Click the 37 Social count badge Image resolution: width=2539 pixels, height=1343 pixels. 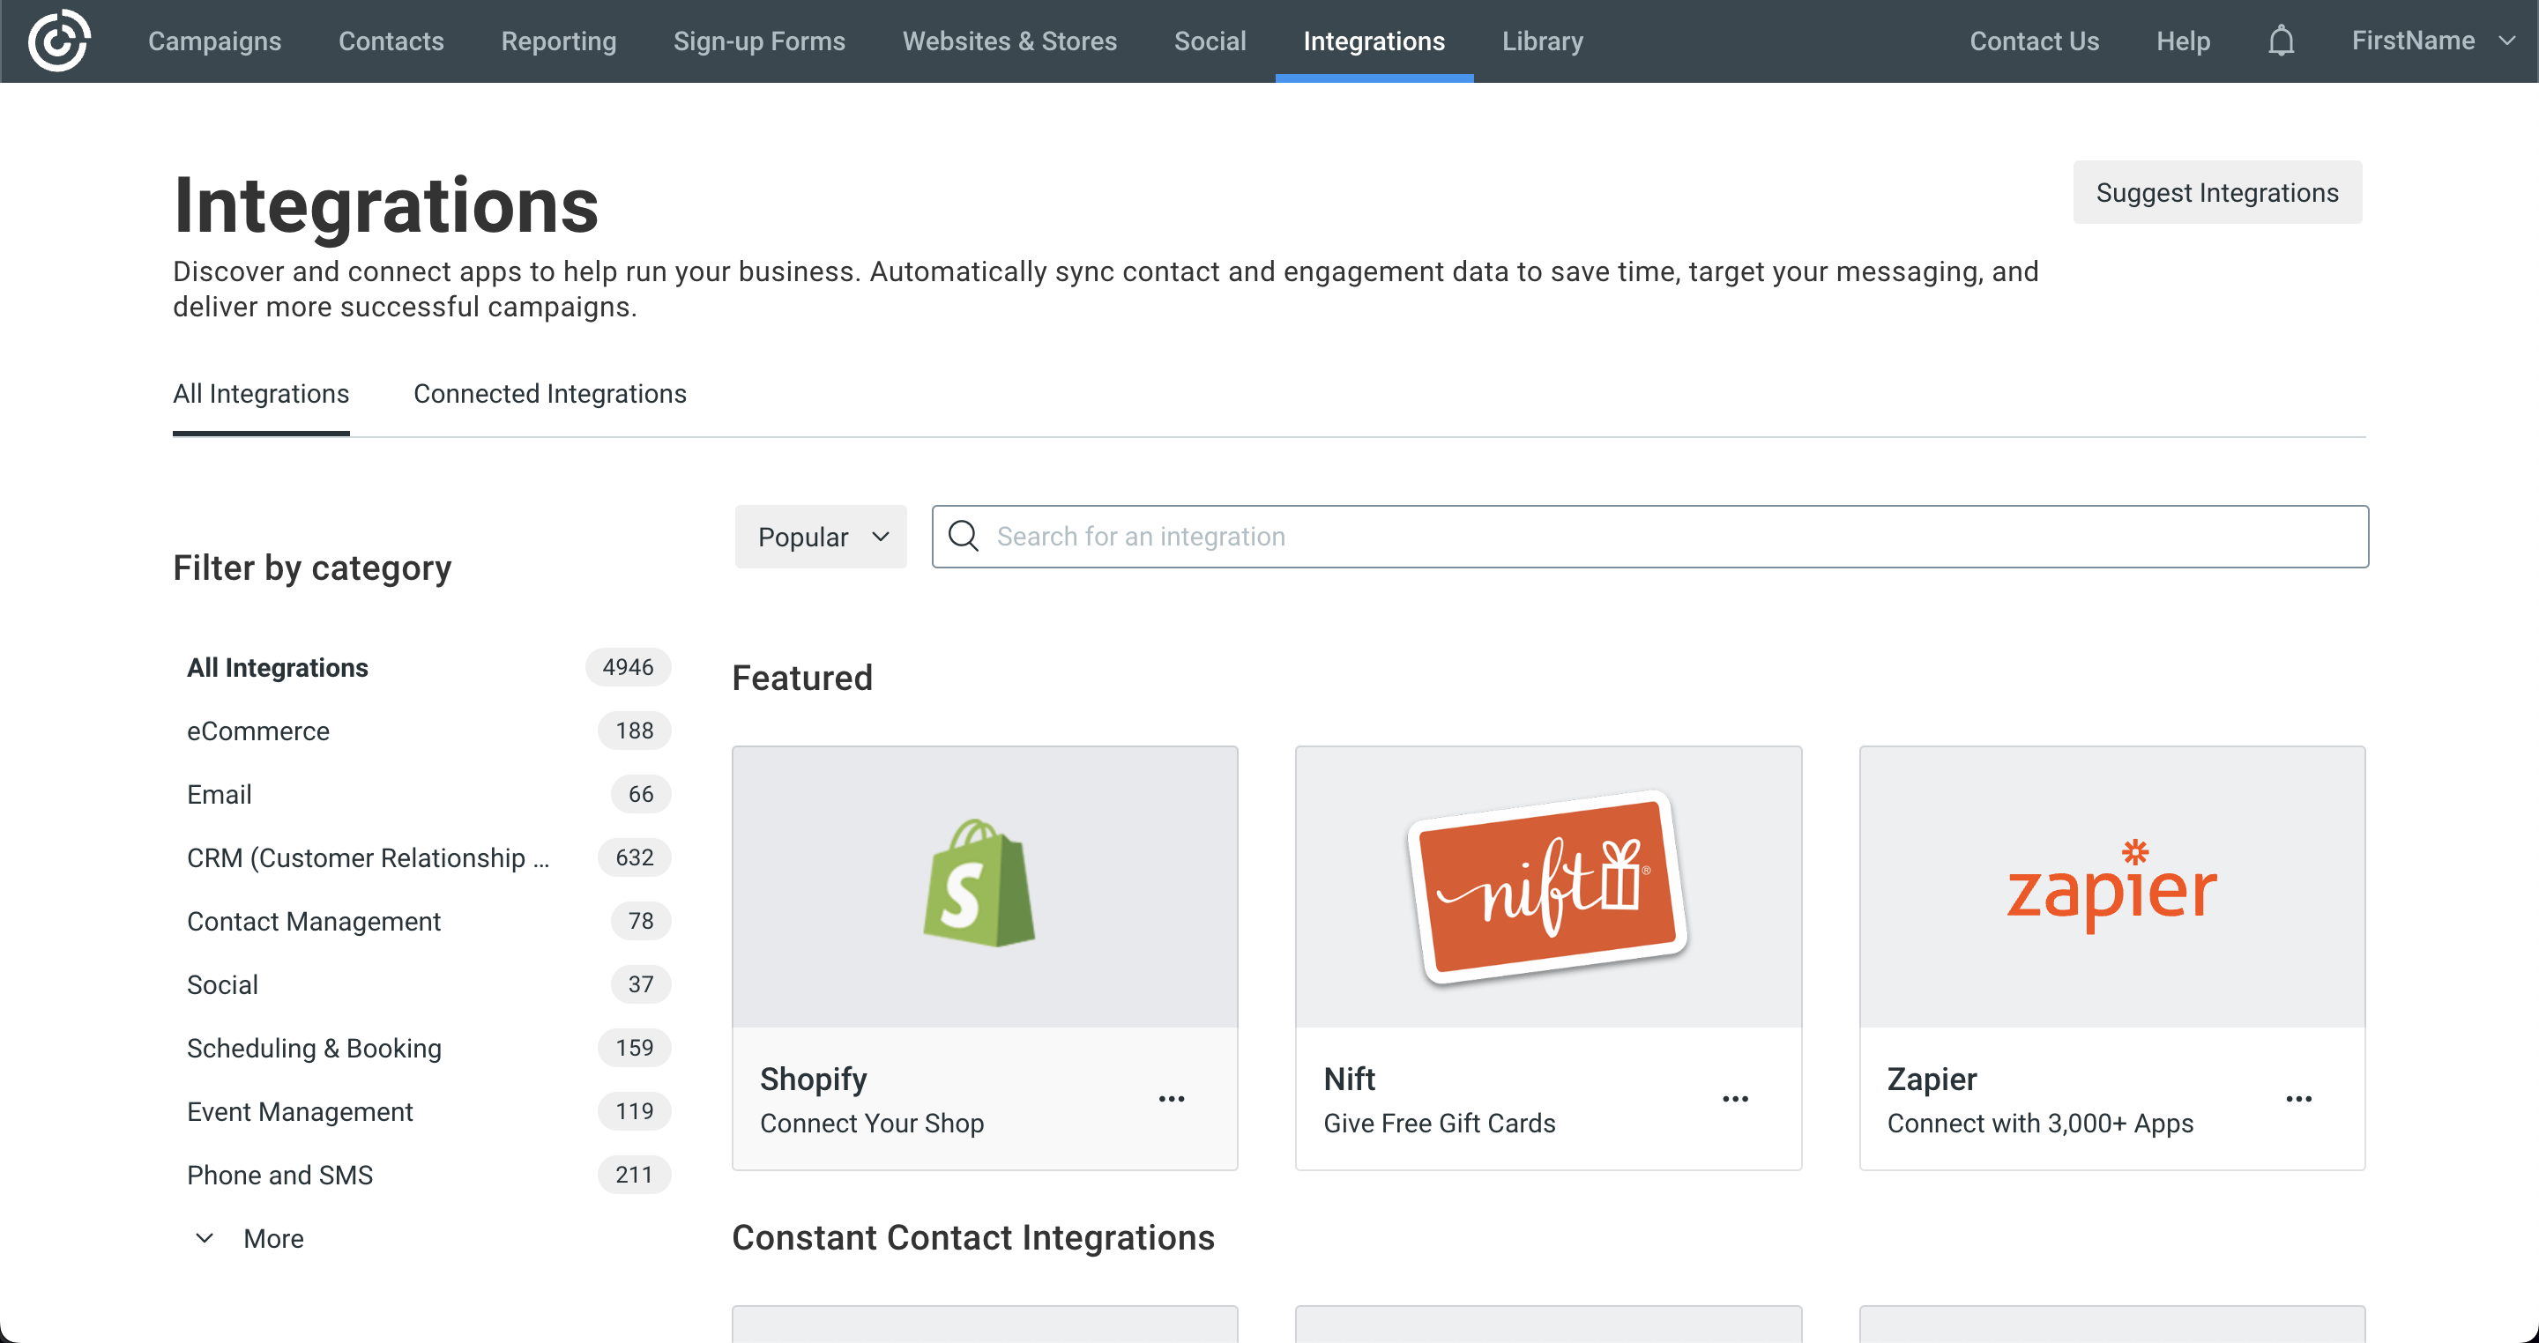click(x=641, y=984)
